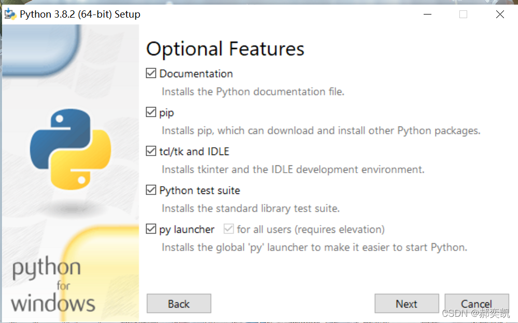Click 'Installs the Python documentation file.' text
Viewport: 518px width, 323px height.
pos(253,91)
